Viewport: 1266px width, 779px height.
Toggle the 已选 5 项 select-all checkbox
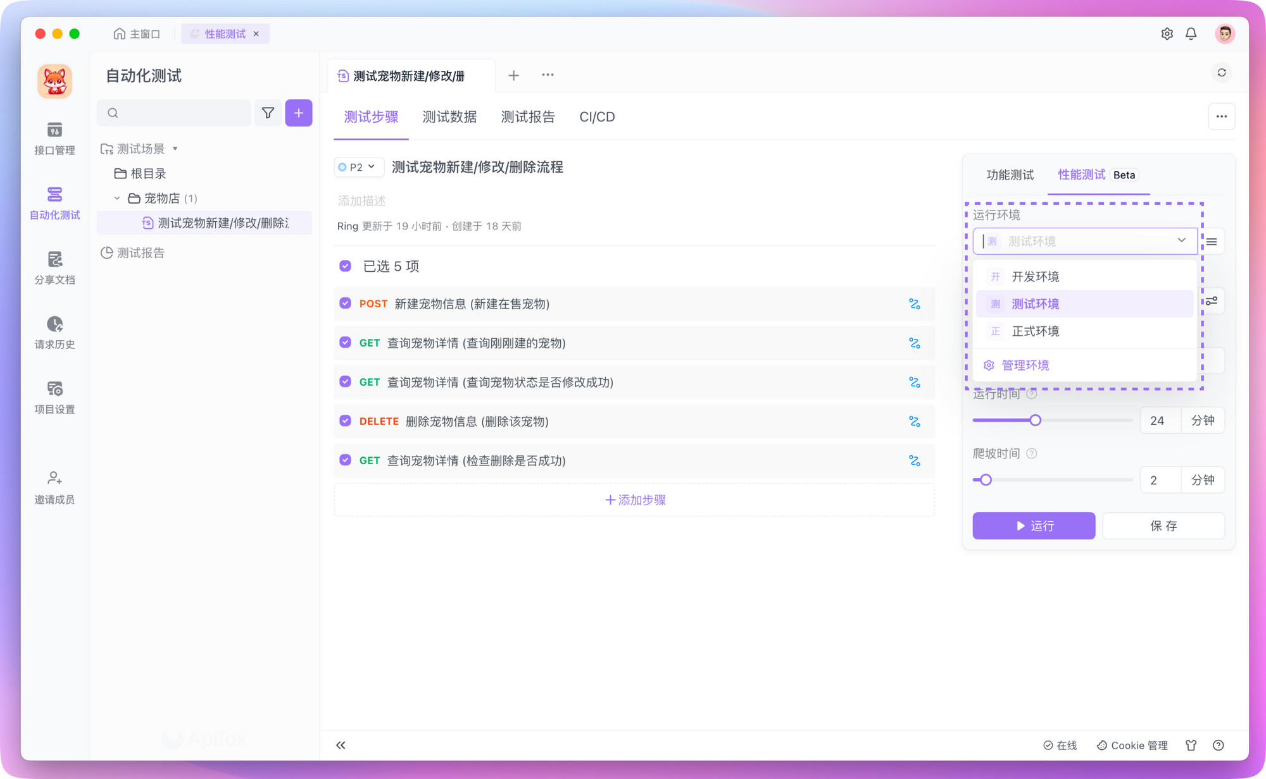pos(345,266)
